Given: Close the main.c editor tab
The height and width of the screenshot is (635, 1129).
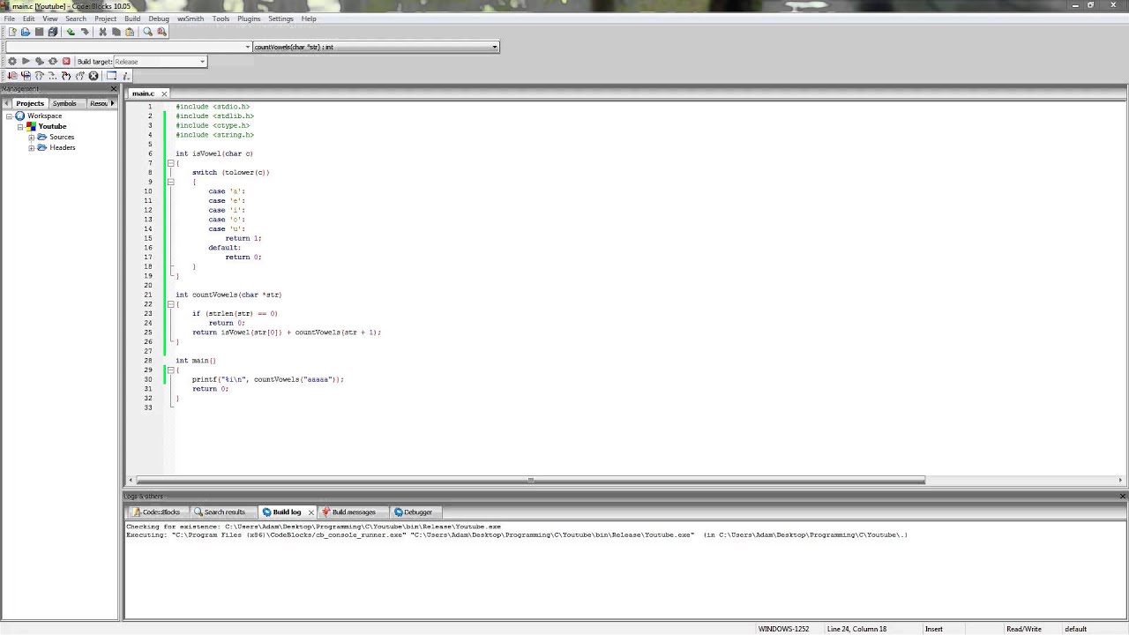Looking at the screenshot, I should [164, 93].
